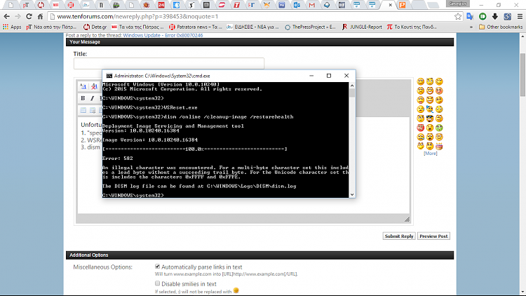
Task: Show hidden bookmarks with the chevron
Action: (471, 27)
